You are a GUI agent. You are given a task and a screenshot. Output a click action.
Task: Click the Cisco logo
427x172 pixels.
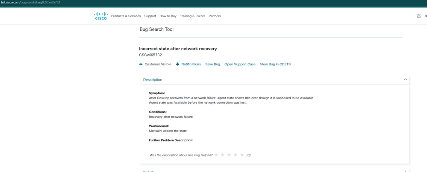point(101,16)
